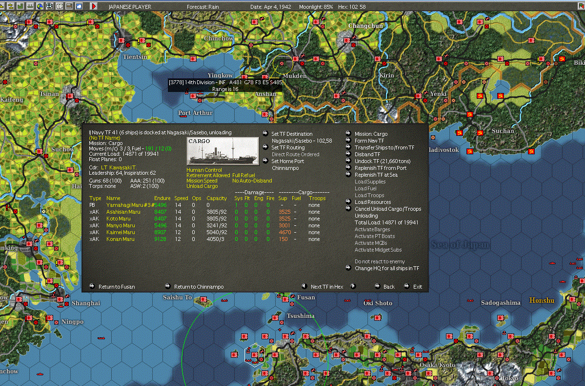Viewport: 585px width, 386px height.
Task: Open ship Konan Maru
Action: [120, 239]
